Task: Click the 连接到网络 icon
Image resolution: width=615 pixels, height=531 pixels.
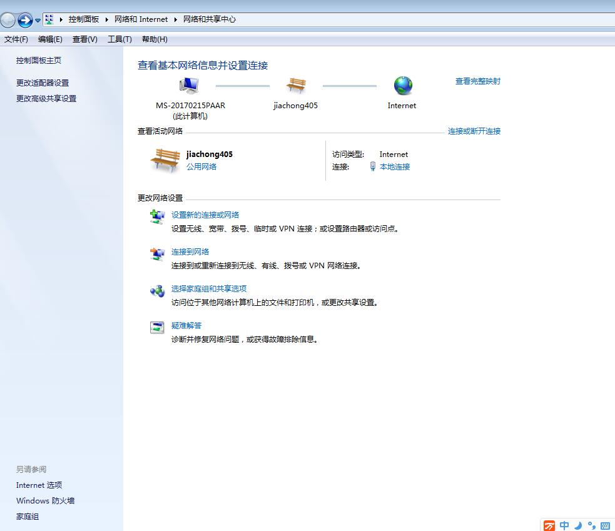Action: point(157,254)
